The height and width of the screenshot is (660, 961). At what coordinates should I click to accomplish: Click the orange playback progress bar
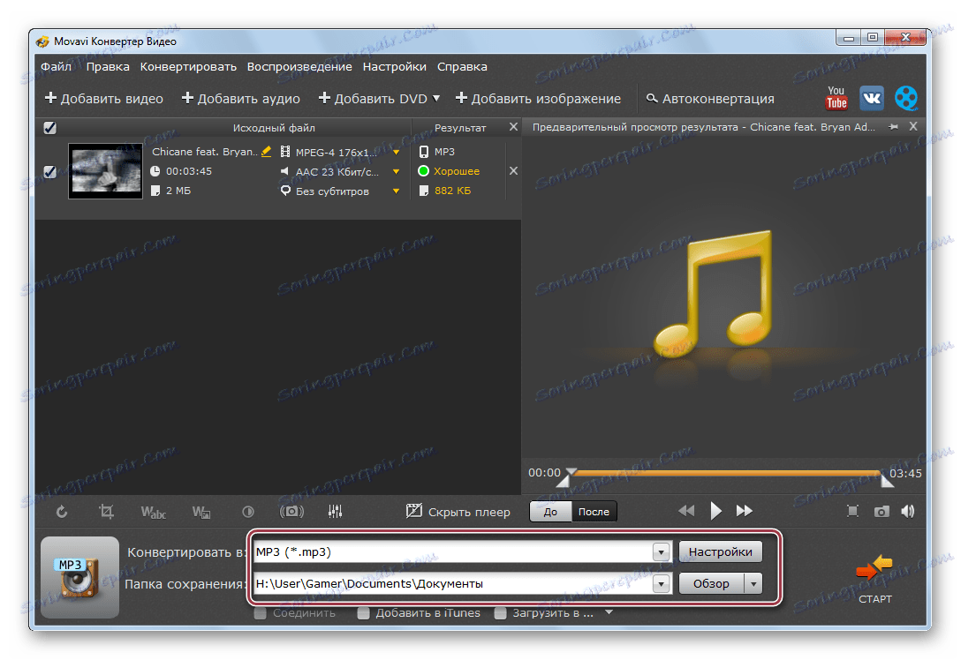coord(726,473)
